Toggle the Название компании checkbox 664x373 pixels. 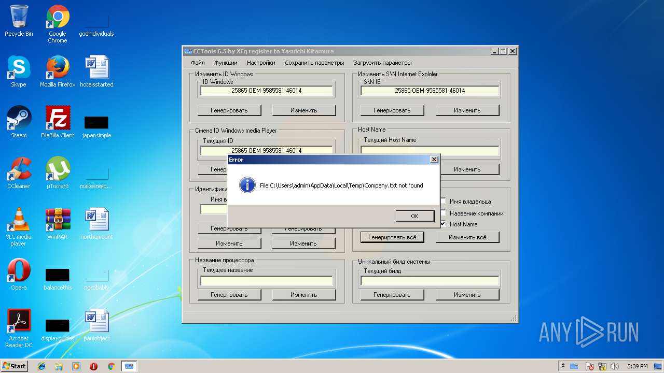pyautogui.click(x=443, y=213)
